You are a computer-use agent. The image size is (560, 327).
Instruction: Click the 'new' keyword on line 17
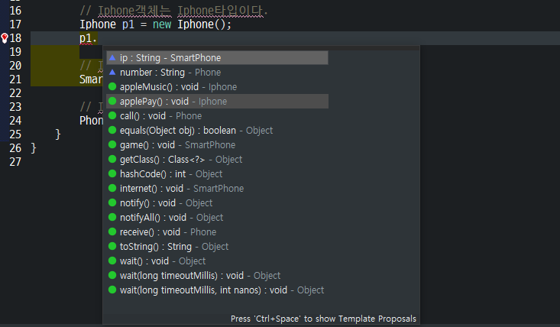point(162,24)
